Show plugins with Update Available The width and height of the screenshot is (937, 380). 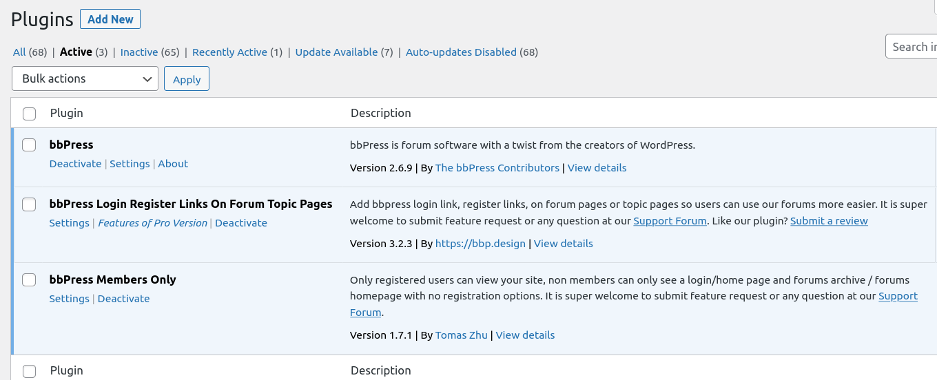[x=336, y=52]
